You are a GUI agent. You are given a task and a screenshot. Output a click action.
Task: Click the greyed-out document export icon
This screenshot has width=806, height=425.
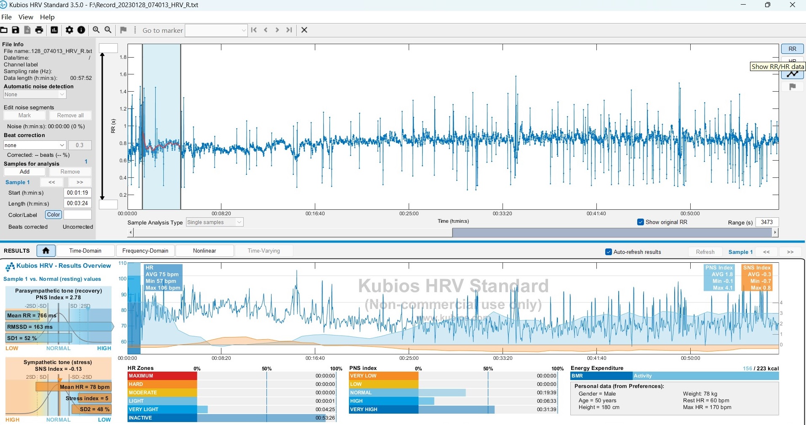point(27,30)
